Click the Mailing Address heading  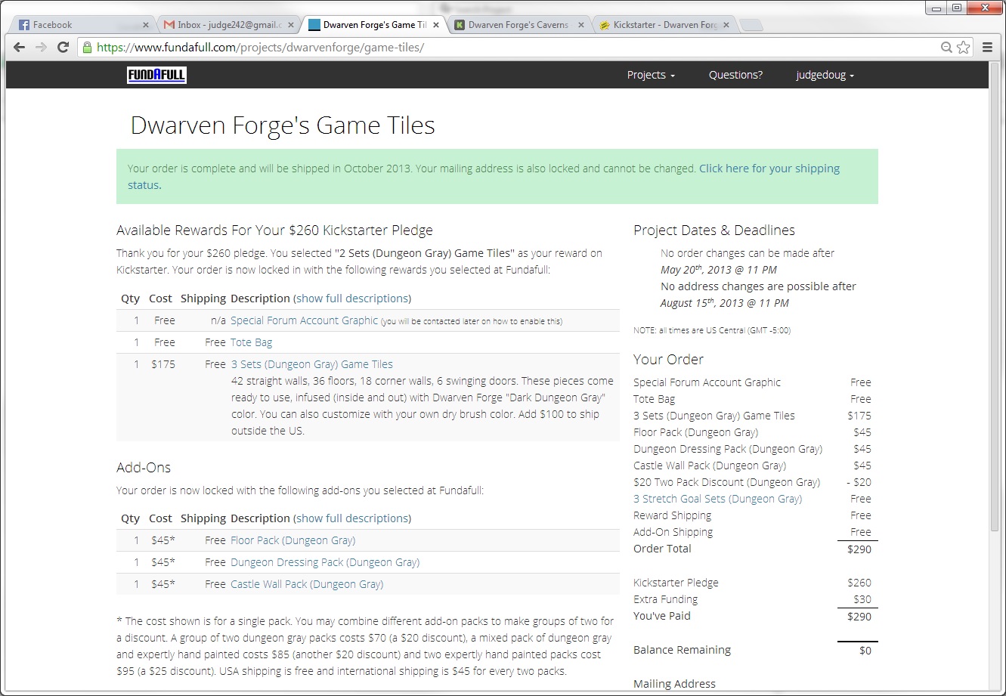(x=674, y=684)
